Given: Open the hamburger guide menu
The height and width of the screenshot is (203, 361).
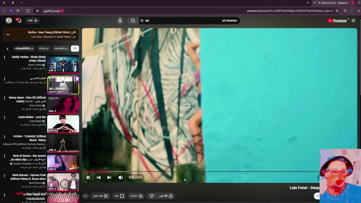Looking at the screenshot, I should 353,21.
